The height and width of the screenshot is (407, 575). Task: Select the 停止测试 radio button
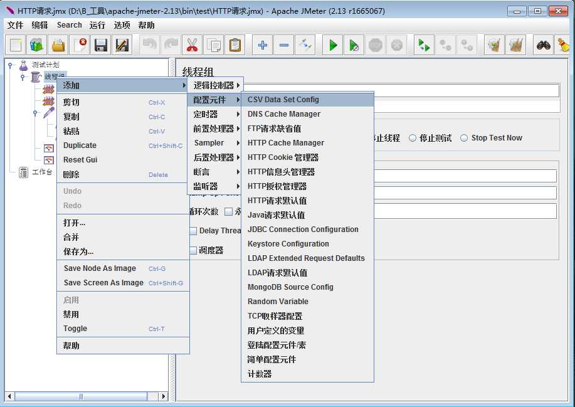(413, 138)
